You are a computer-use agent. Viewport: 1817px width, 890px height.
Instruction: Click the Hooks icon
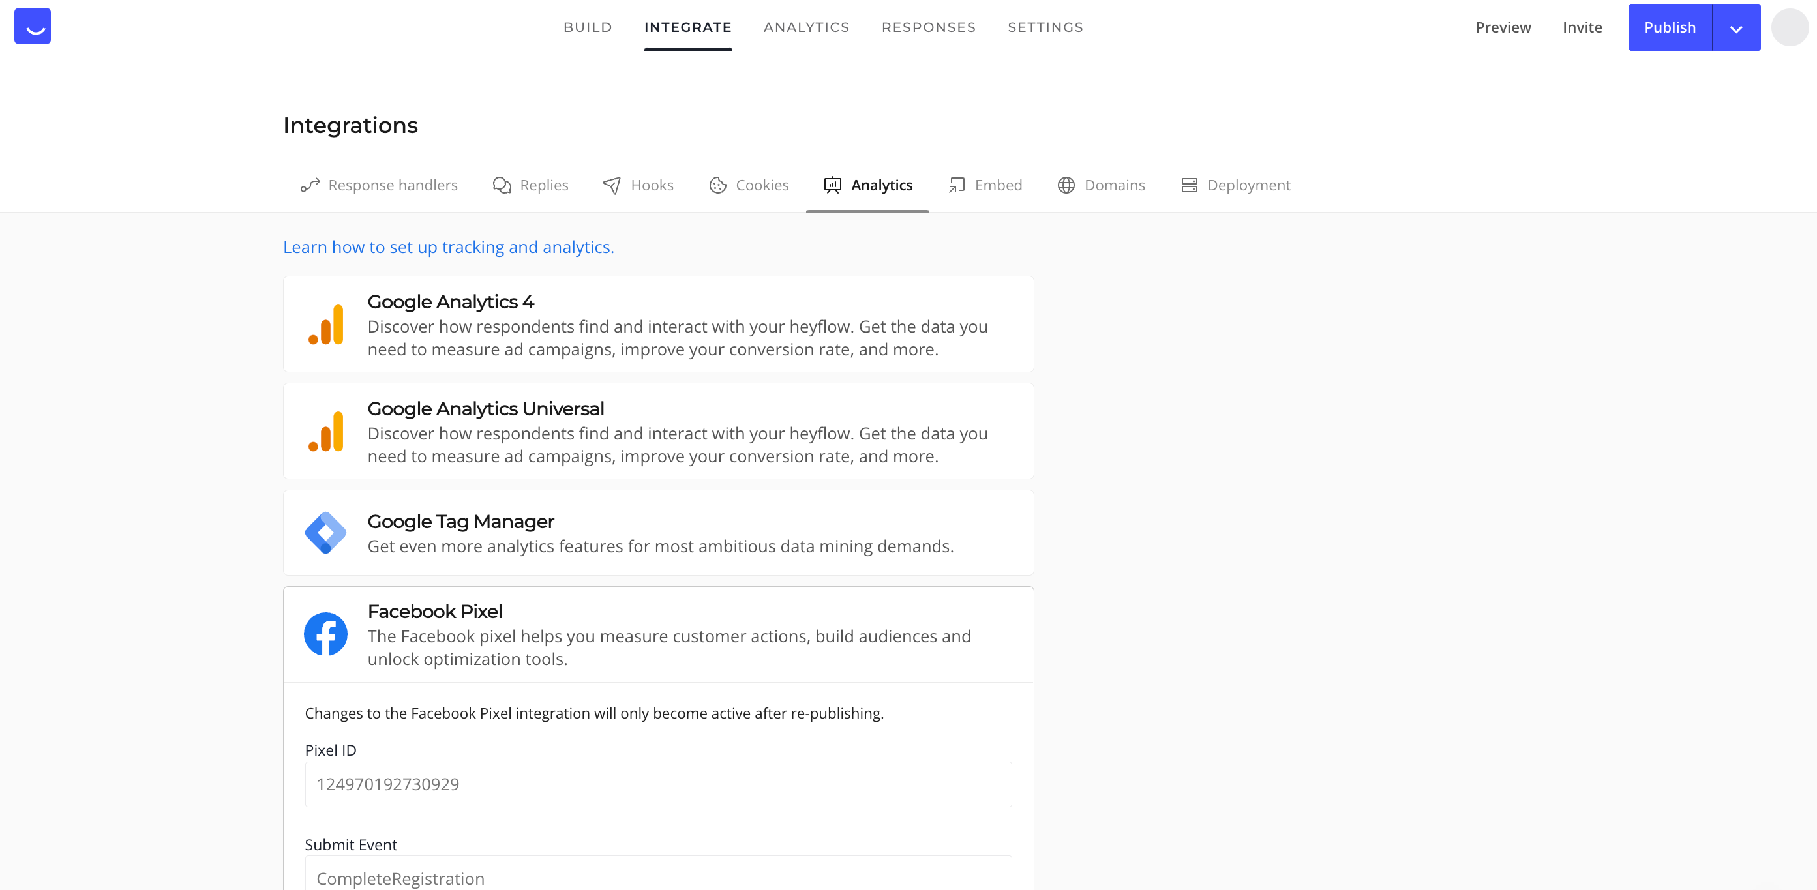click(x=610, y=185)
